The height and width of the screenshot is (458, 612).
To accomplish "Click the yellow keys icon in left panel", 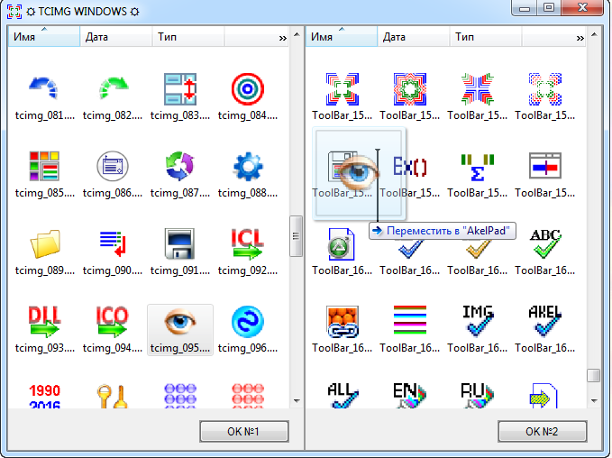I will [113, 396].
